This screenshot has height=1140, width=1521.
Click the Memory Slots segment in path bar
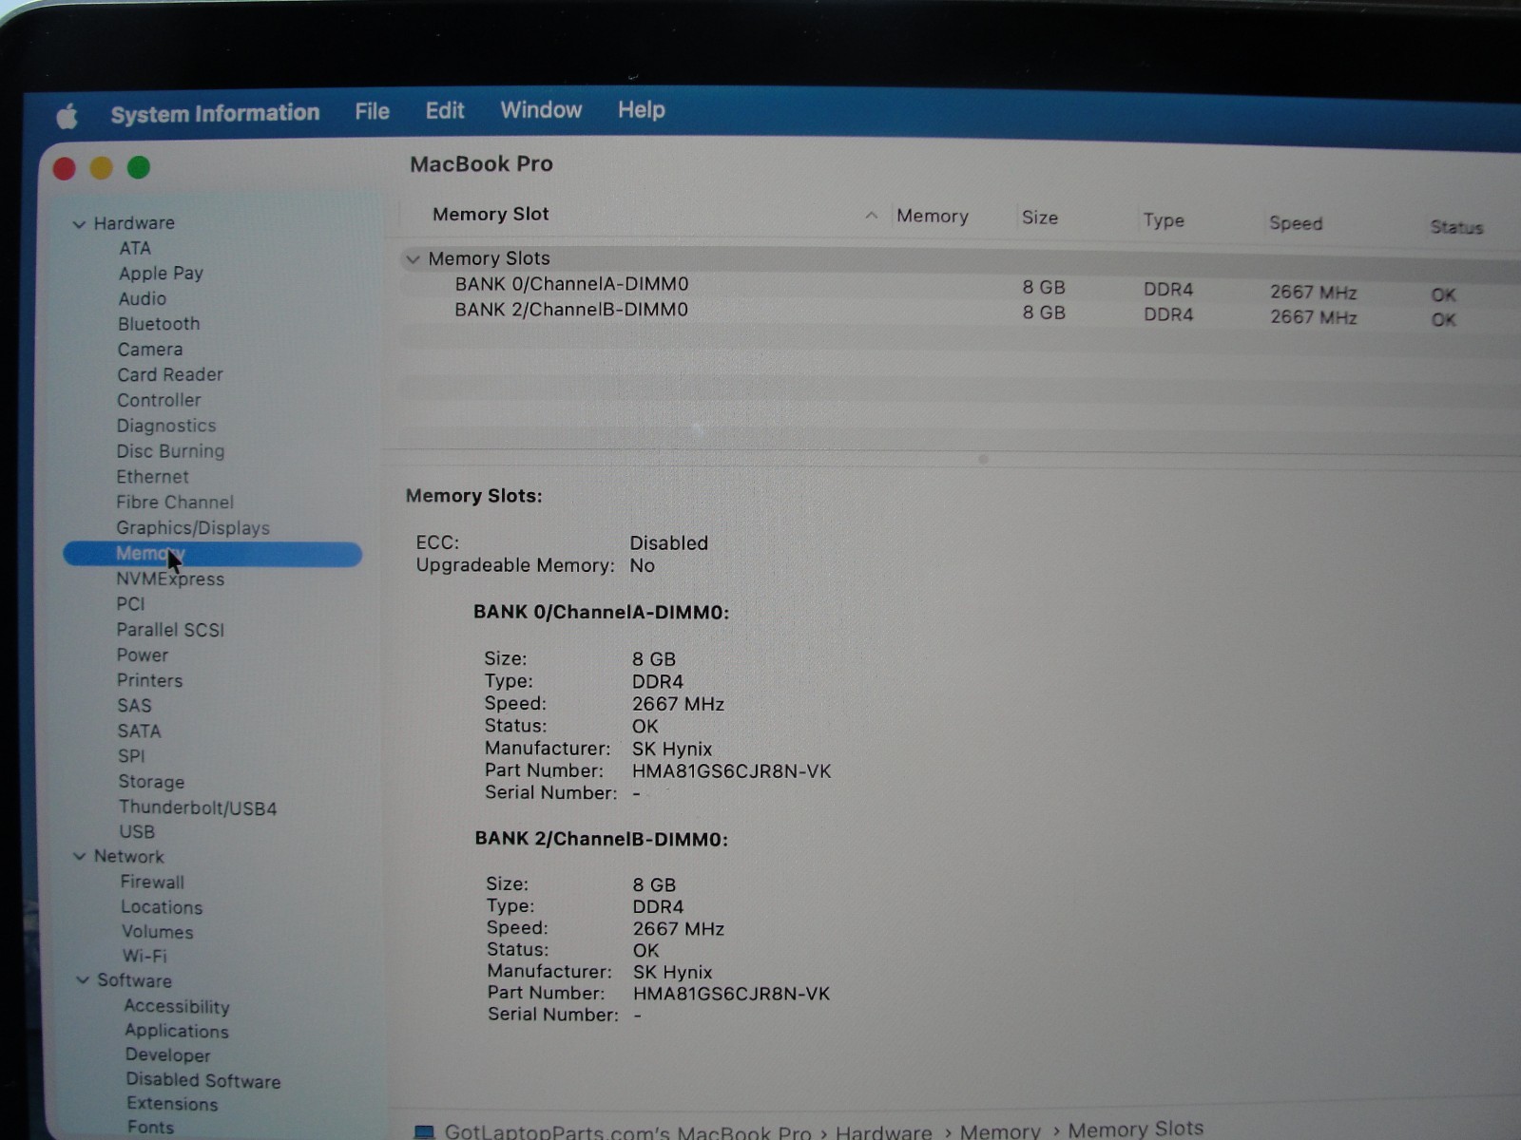[x=1135, y=1129]
